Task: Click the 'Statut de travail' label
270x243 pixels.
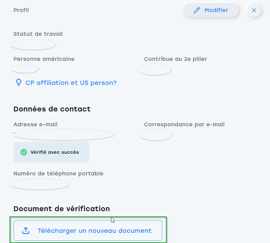Action: [38, 34]
